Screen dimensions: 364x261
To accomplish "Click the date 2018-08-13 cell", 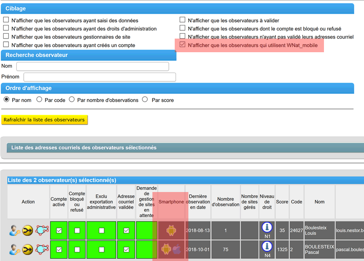I will (x=198, y=231).
